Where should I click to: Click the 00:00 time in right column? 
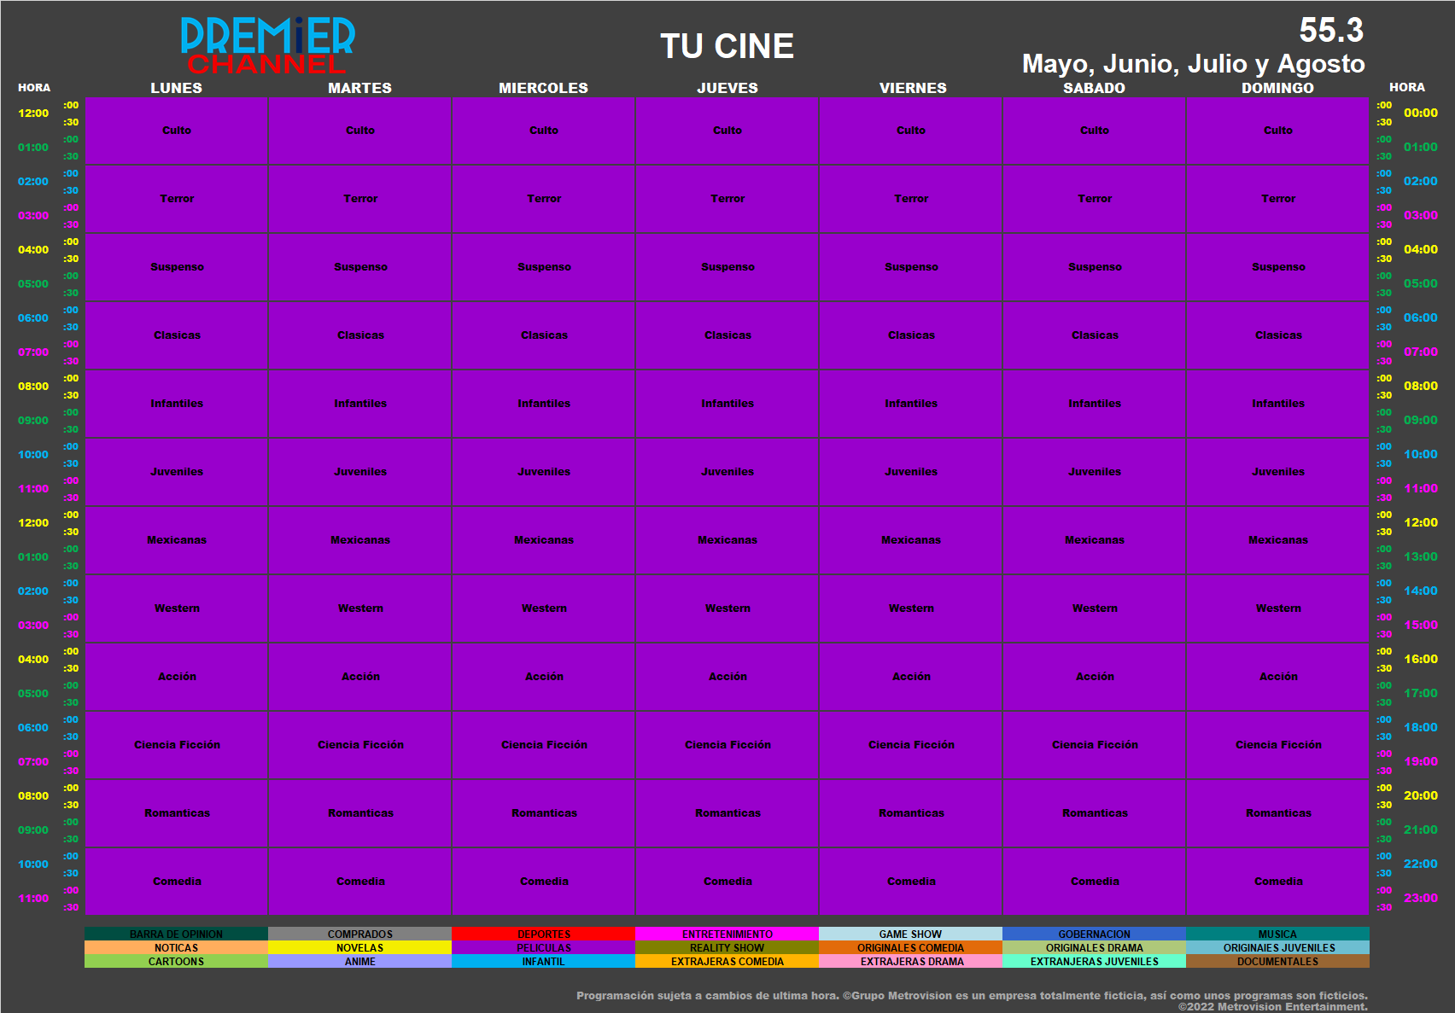point(1421,113)
